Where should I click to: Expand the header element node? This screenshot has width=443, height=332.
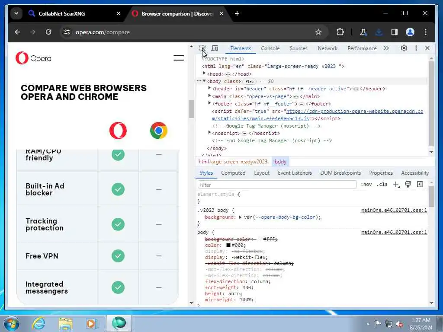pyautogui.click(x=209, y=88)
